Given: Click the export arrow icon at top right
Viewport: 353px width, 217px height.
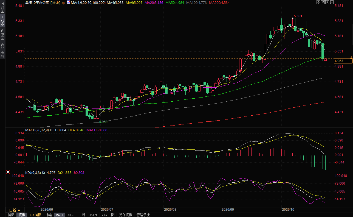Looking at the screenshot, I should (x=332, y=2).
